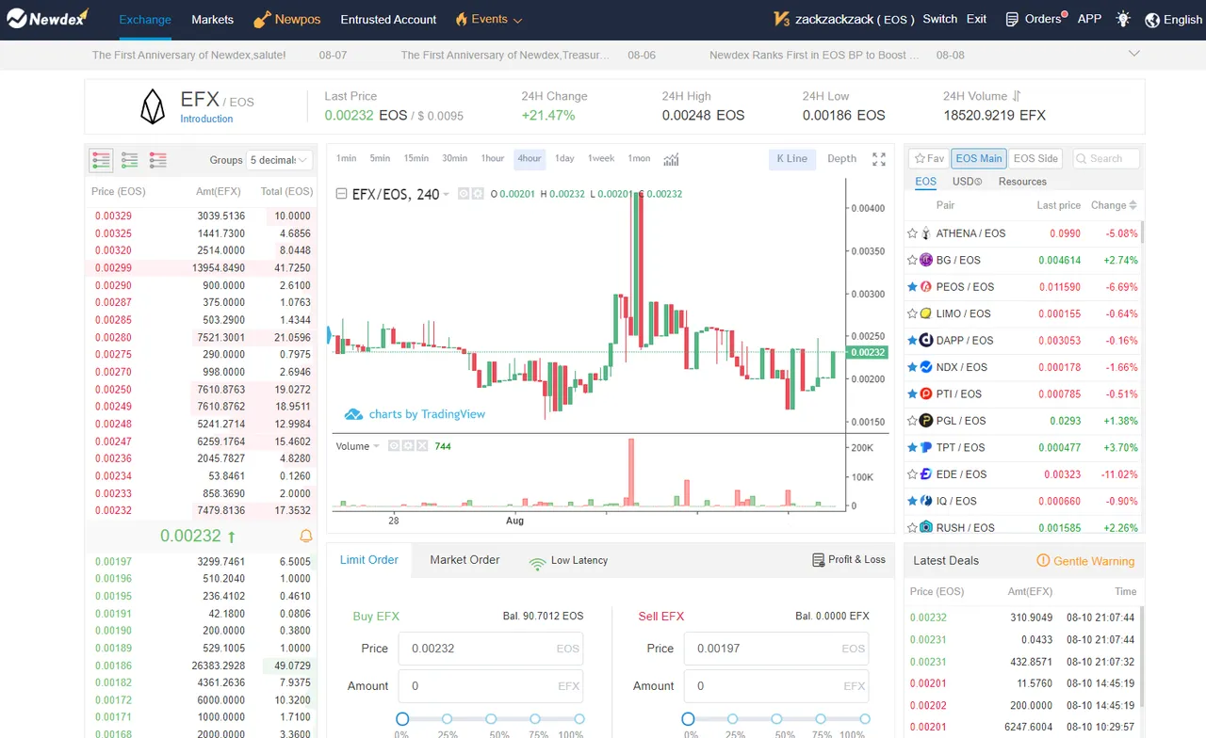1206x738 pixels.
Task: Show both buy and sell orders view
Action: click(x=101, y=160)
